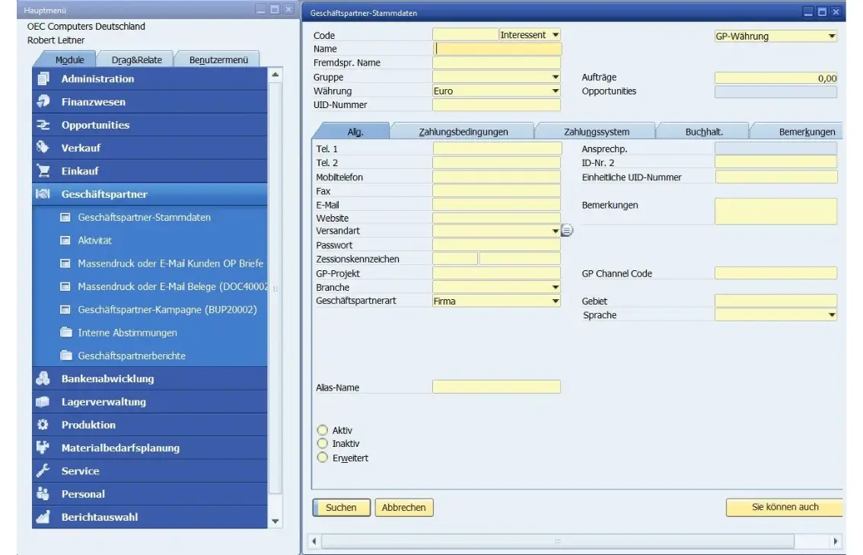863x555 pixels.
Task: Click the Suchen button
Action: click(x=341, y=507)
